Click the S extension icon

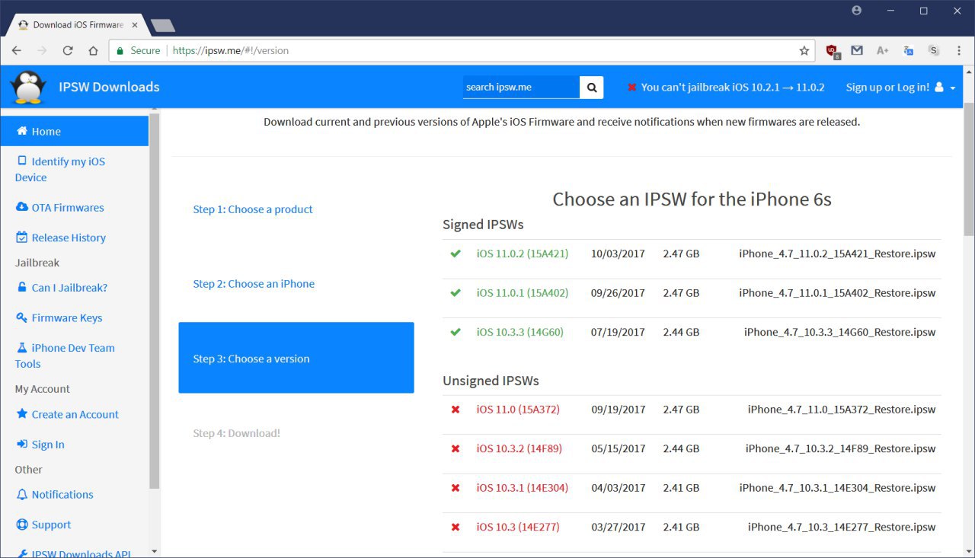(934, 50)
